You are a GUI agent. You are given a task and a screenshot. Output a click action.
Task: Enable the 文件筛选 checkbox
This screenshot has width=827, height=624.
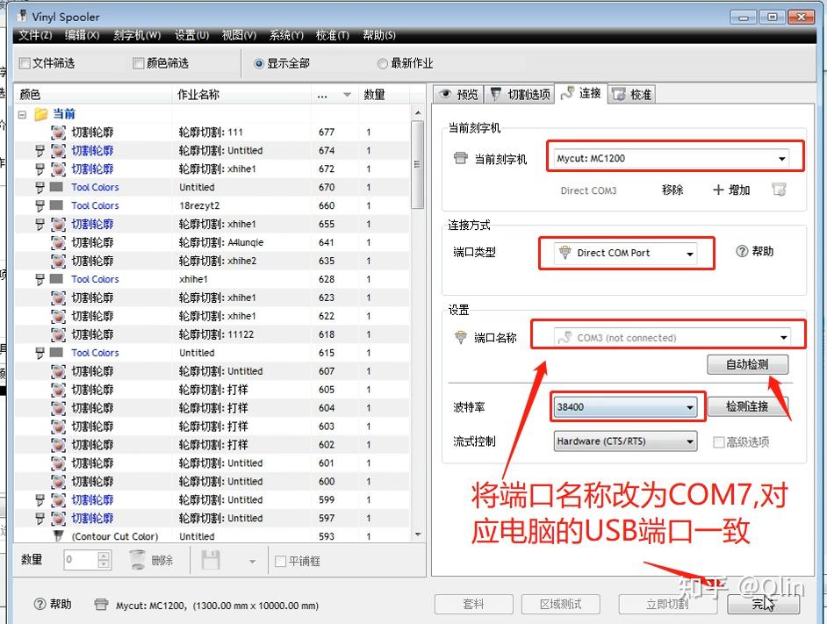[x=22, y=63]
